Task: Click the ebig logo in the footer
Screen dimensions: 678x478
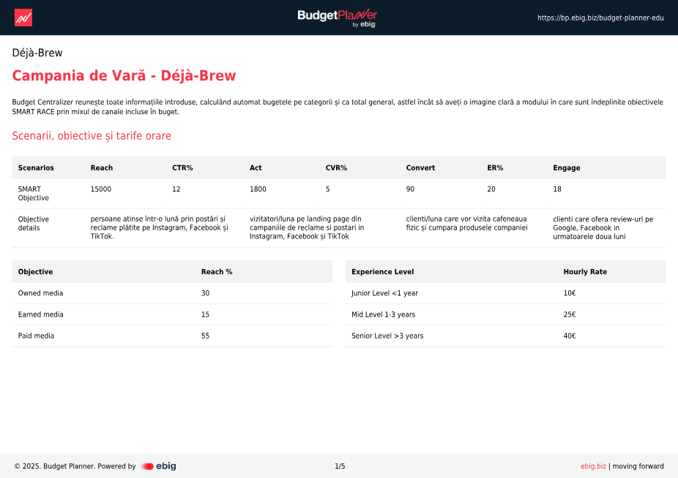Action: pos(159,466)
